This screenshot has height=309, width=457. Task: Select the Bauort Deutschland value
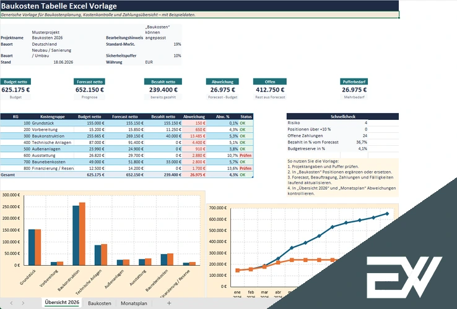point(45,44)
